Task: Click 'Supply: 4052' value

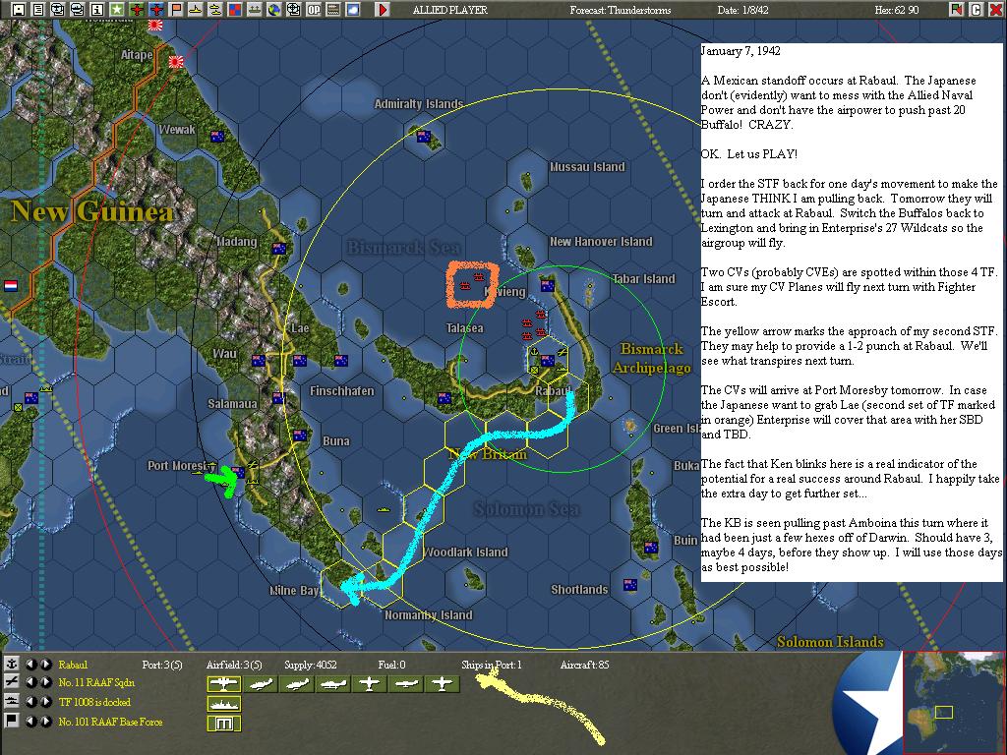Action: (x=310, y=665)
